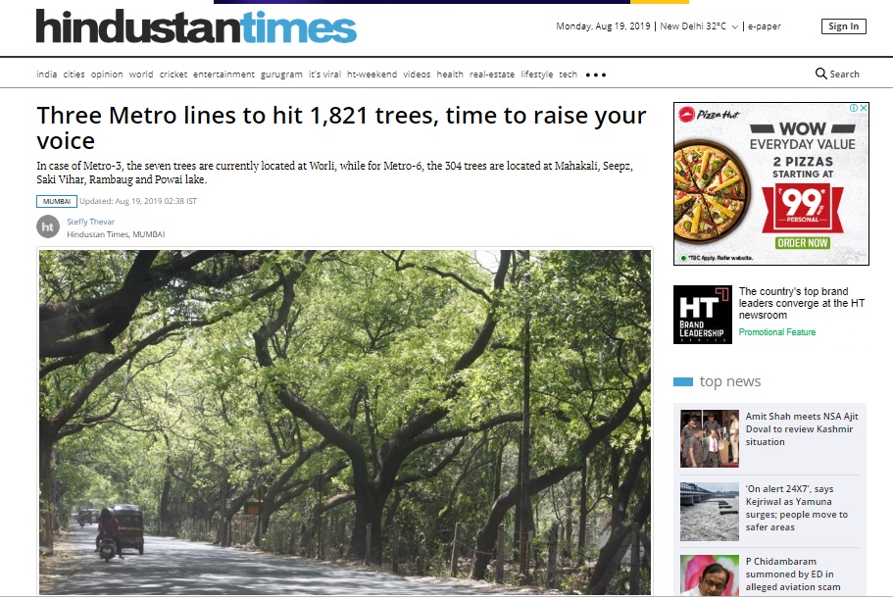Click the tree-lined road article image
The image size is (893, 600).
click(345, 423)
